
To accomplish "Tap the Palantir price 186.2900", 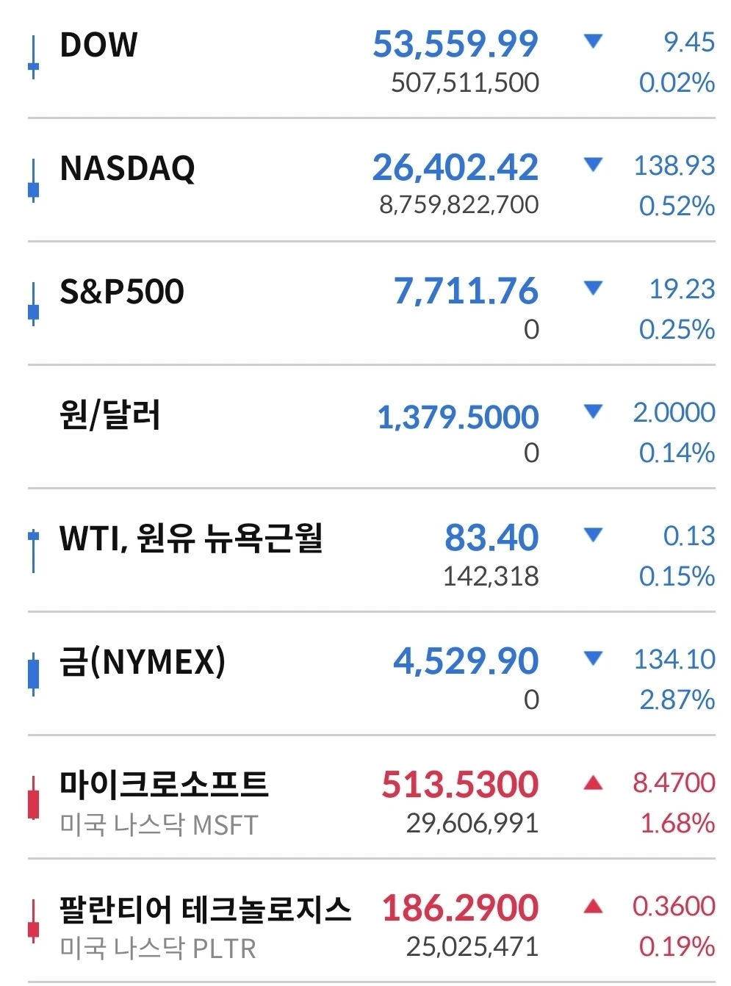I will (x=461, y=908).
